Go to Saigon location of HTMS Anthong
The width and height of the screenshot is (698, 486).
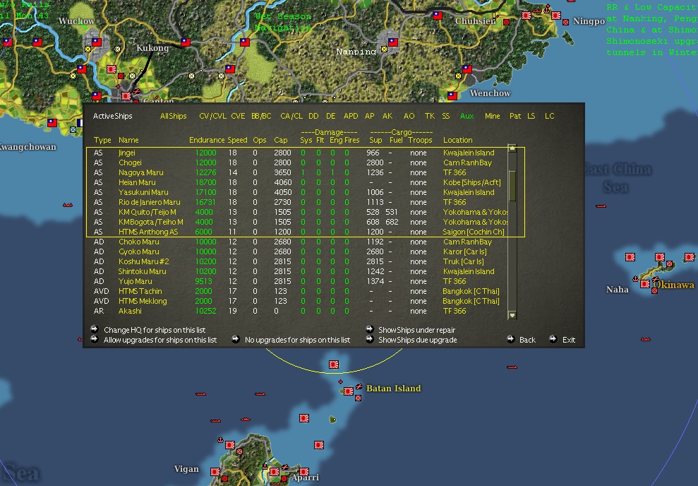[x=473, y=232]
